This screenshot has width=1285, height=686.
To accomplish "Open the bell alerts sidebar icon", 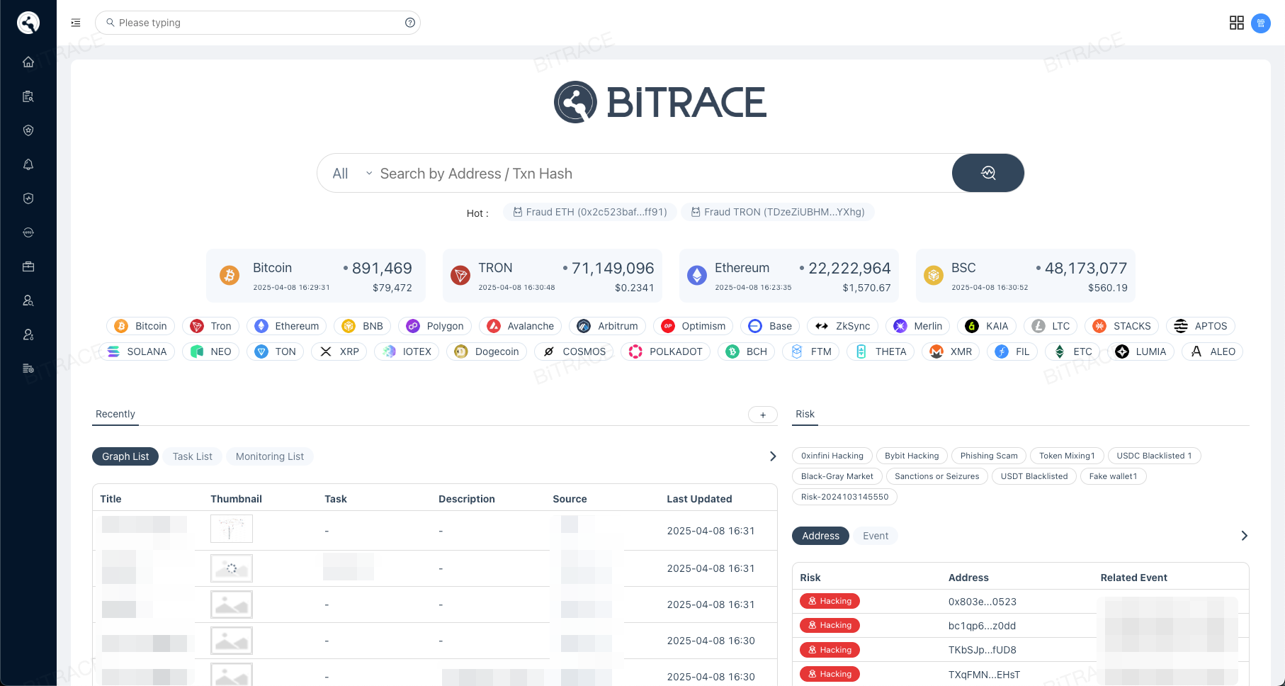I will pyautogui.click(x=28, y=164).
